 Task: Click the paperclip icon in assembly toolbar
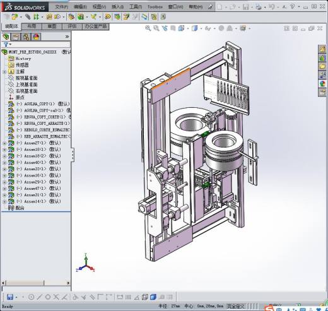pyautogui.click(x=28, y=16)
